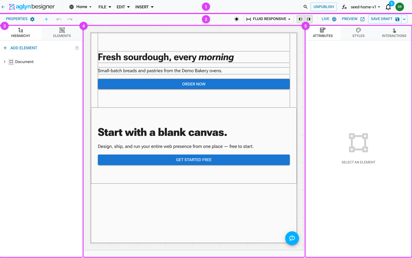
Task: Open the EDIT menu
Action: click(x=123, y=7)
